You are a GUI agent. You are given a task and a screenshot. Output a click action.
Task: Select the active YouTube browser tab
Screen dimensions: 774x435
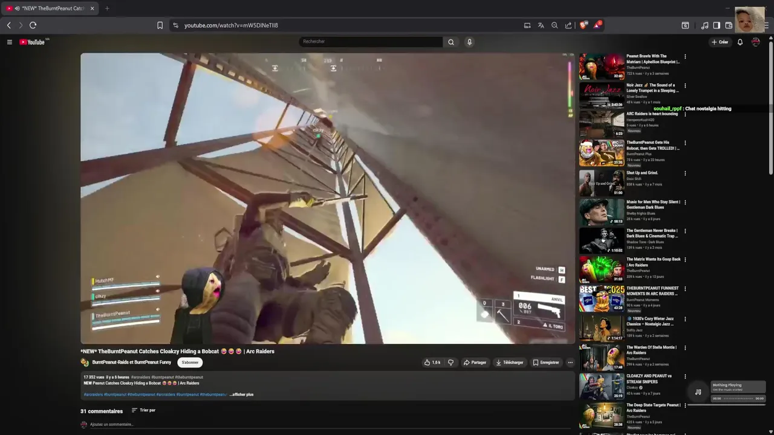[51, 8]
